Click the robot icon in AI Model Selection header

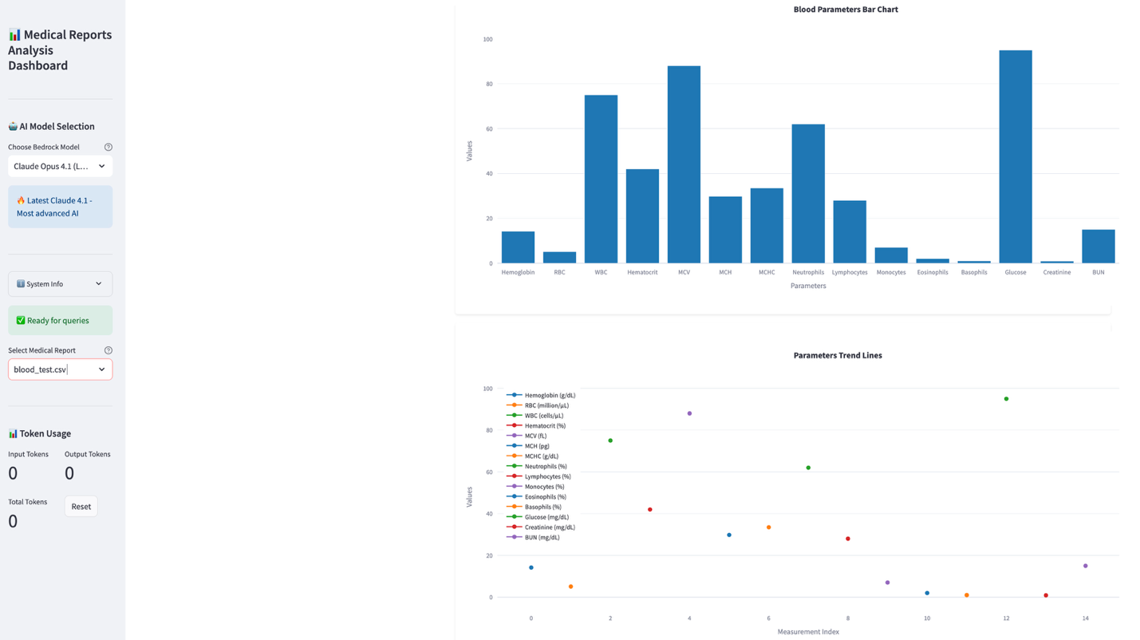[x=13, y=126]
